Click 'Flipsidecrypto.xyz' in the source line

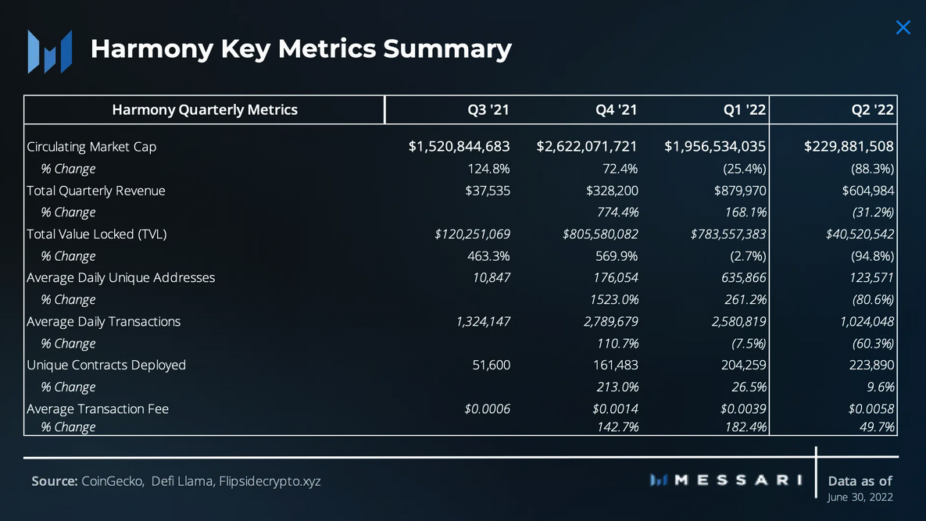tap(270, 481)
